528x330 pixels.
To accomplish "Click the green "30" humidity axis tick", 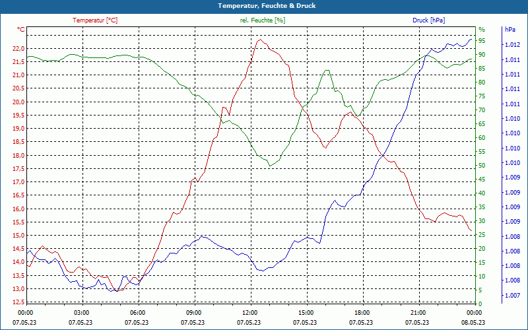I will (482, 221).
